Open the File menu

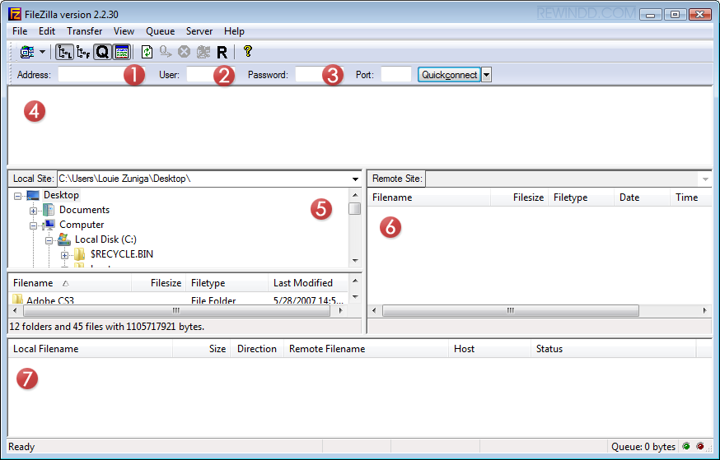(20, 31)
